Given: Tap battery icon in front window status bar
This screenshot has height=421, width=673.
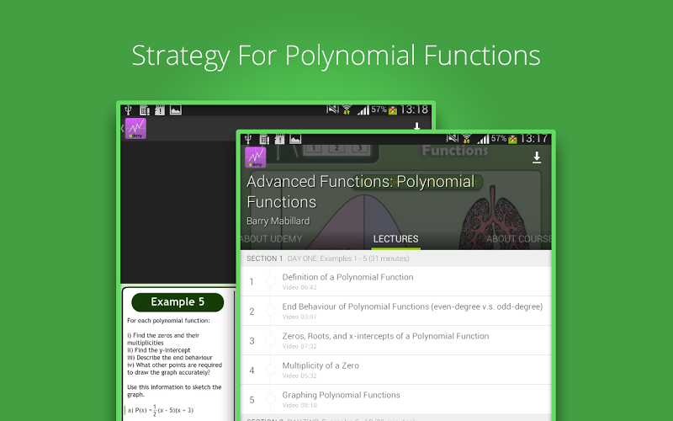Looking at the screenshot, I should [512, 139].
